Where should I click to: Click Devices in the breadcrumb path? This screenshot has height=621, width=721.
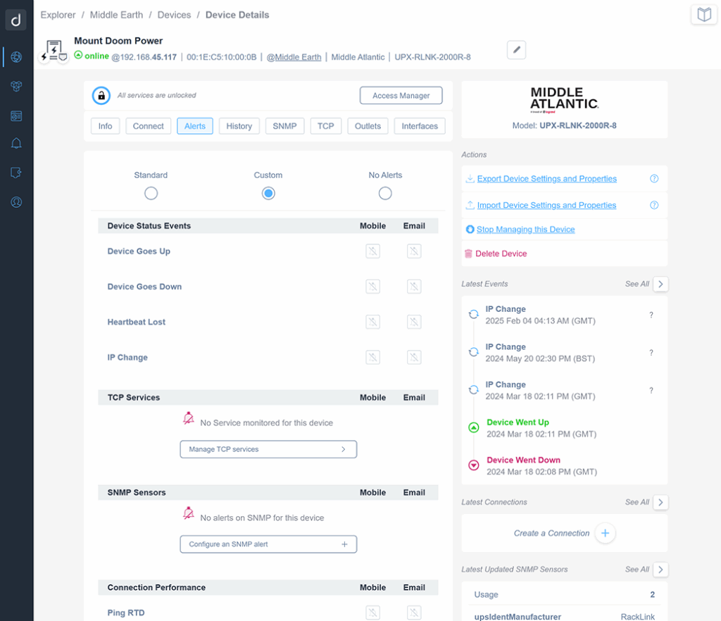click(174, 15)
